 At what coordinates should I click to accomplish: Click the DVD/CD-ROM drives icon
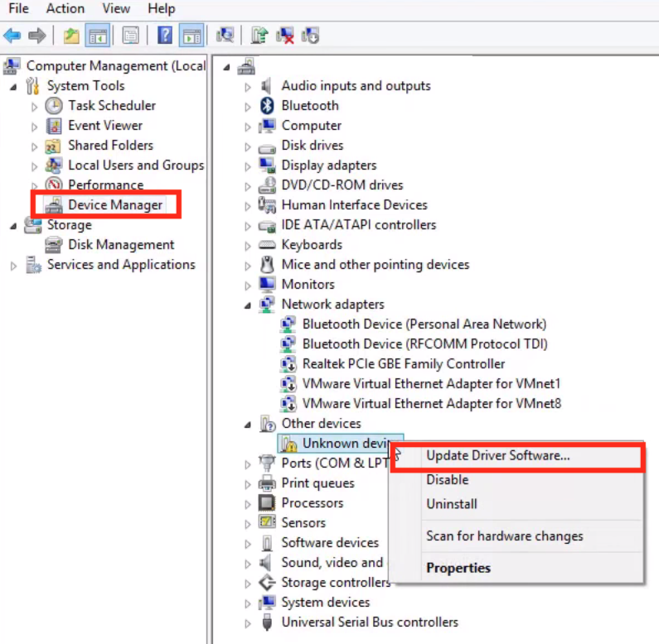point(267,185)
